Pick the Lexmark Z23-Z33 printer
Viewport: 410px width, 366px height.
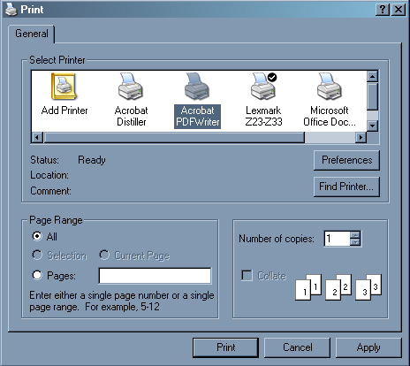click(x=263, y=88)
